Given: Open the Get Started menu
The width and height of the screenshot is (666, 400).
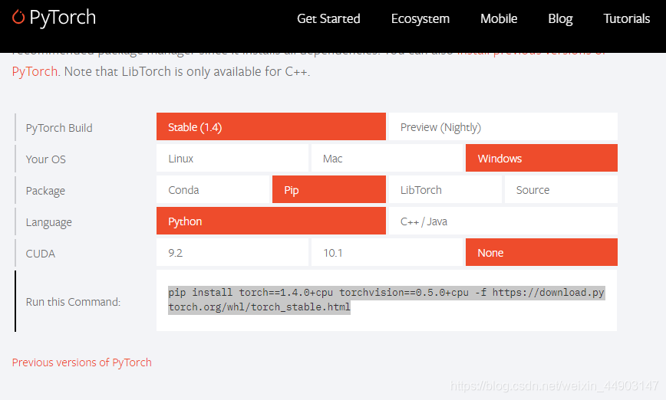Looking at the screenshot, I should [x=328, y=18].
